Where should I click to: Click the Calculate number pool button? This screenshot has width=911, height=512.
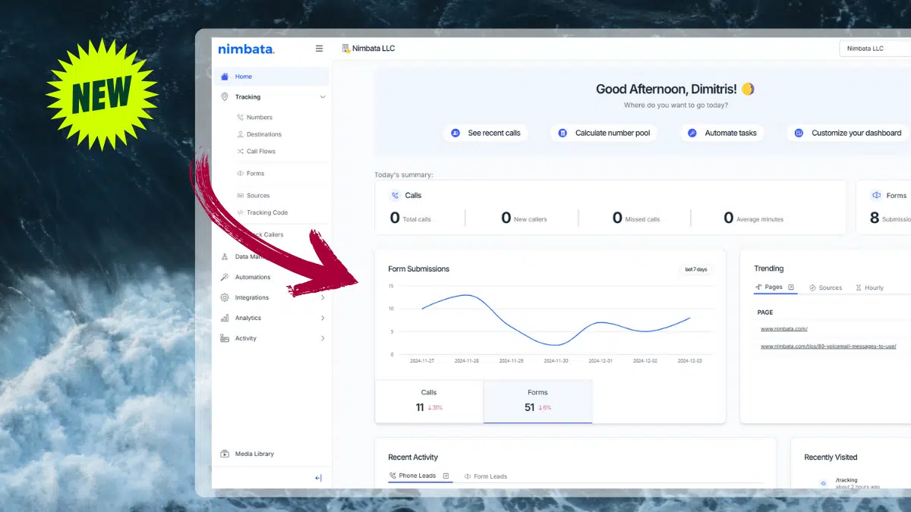(x=604, y=133)
